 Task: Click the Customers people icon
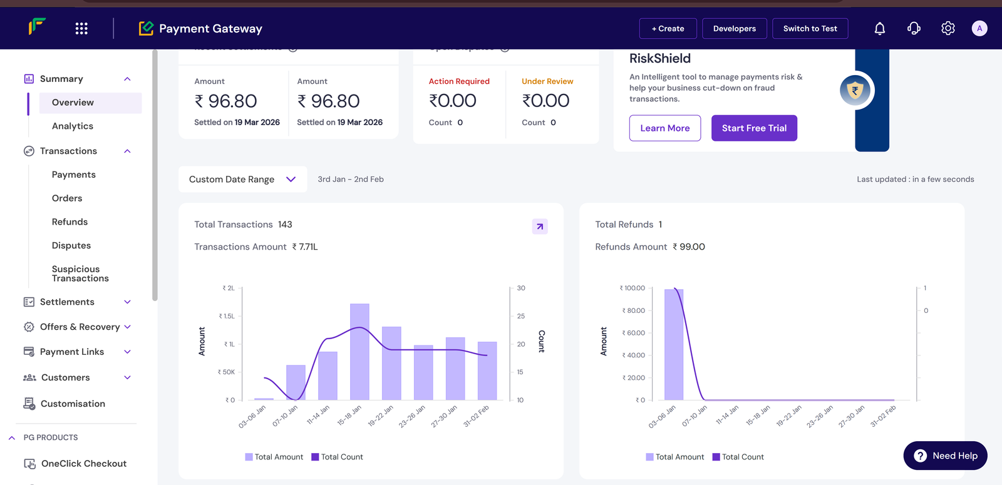(x=29, y=377)
